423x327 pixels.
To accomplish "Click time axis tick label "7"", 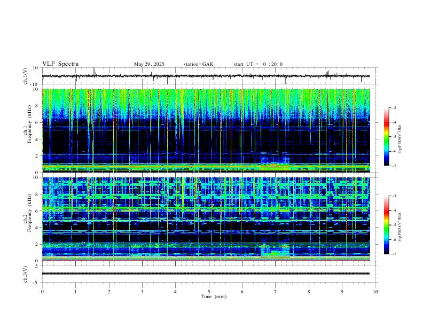I will click(276, 292).
